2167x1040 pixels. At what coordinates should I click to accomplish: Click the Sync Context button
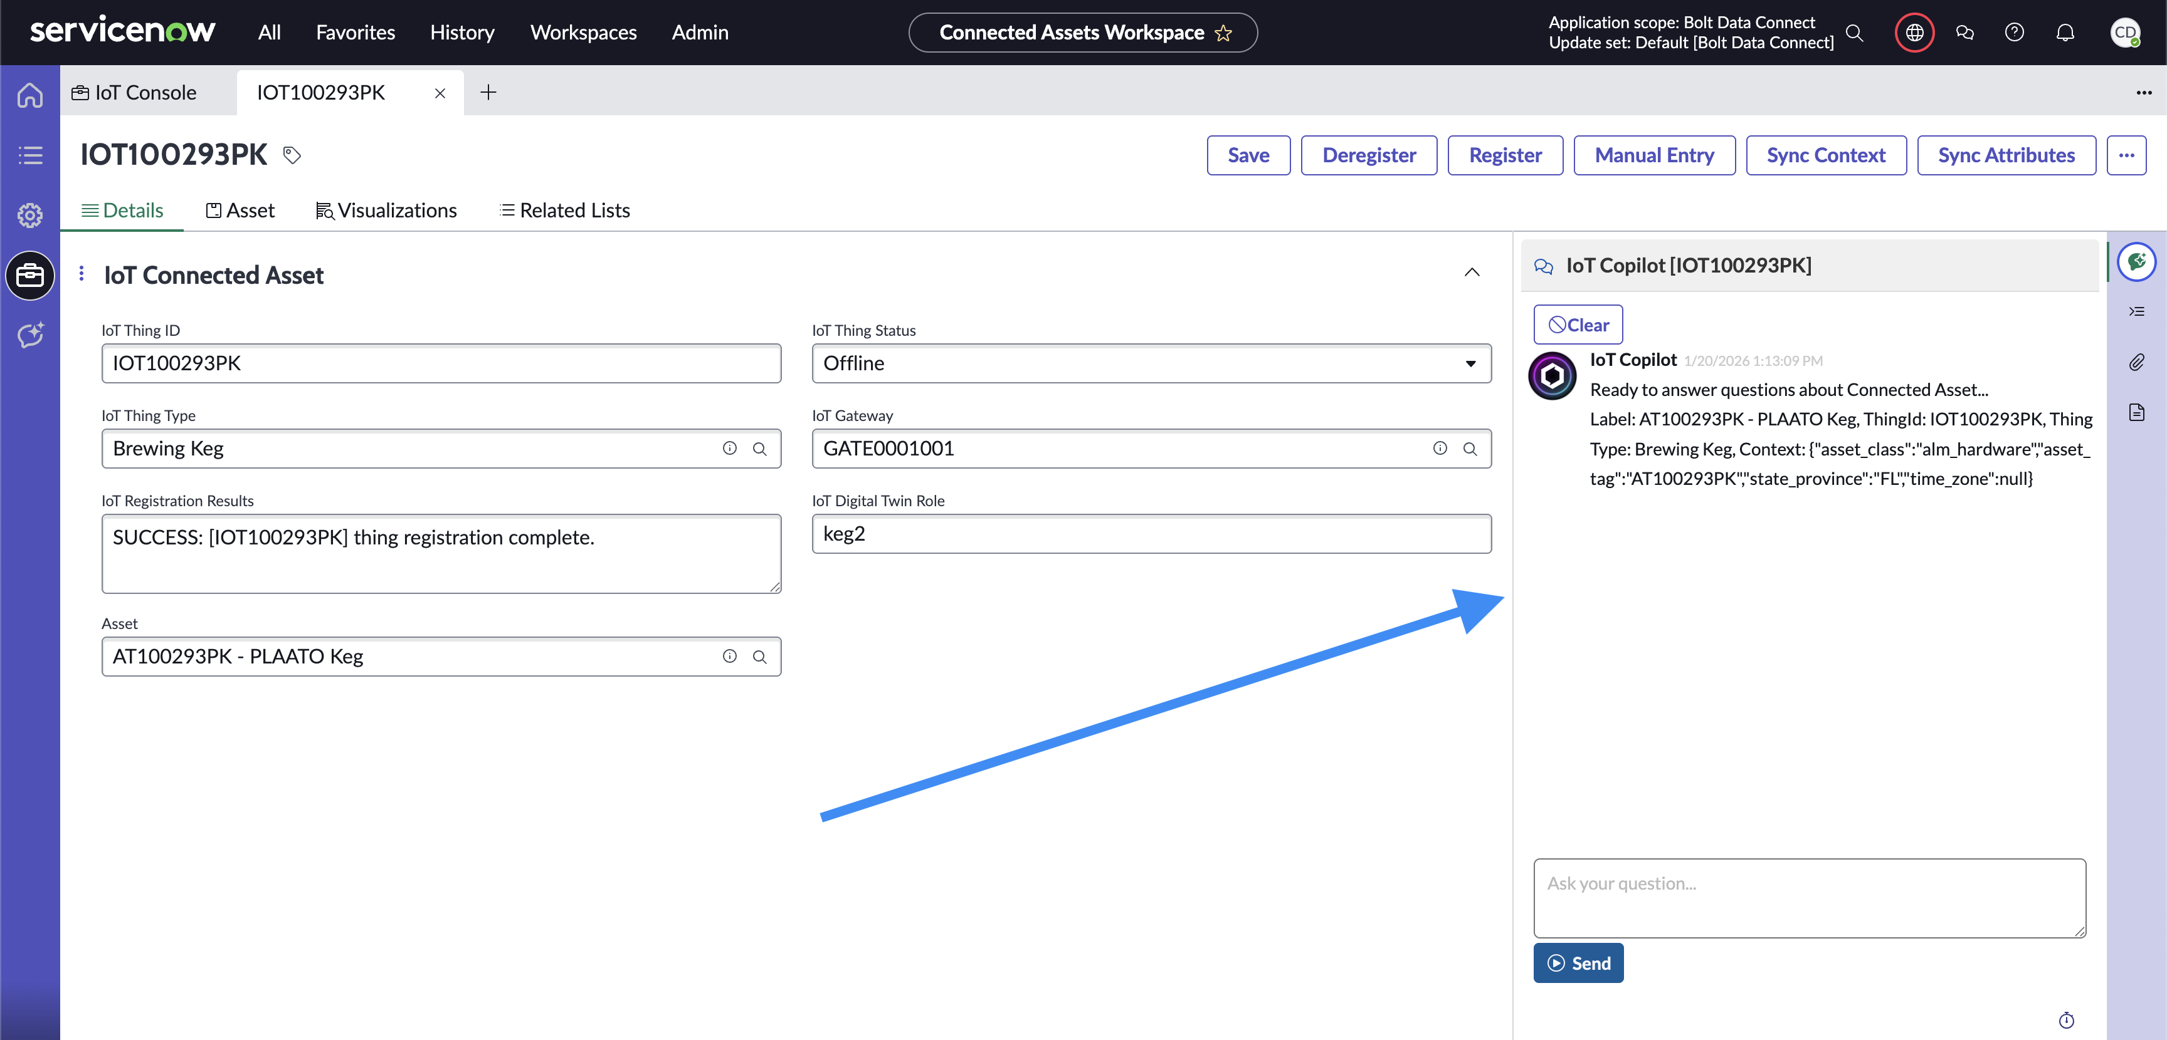point(1825,155)
